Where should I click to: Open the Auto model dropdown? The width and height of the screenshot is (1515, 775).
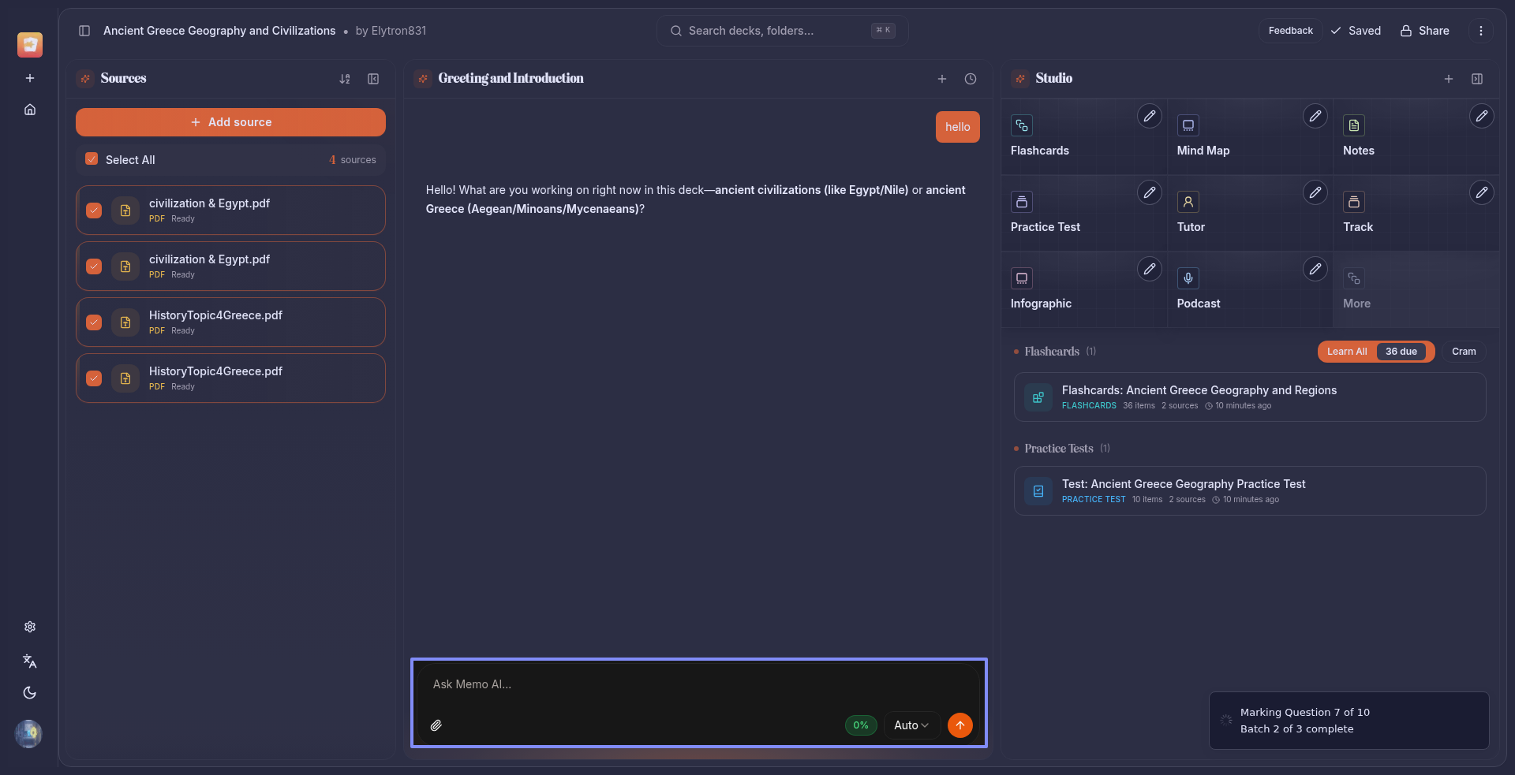click(x=911, y=725)
